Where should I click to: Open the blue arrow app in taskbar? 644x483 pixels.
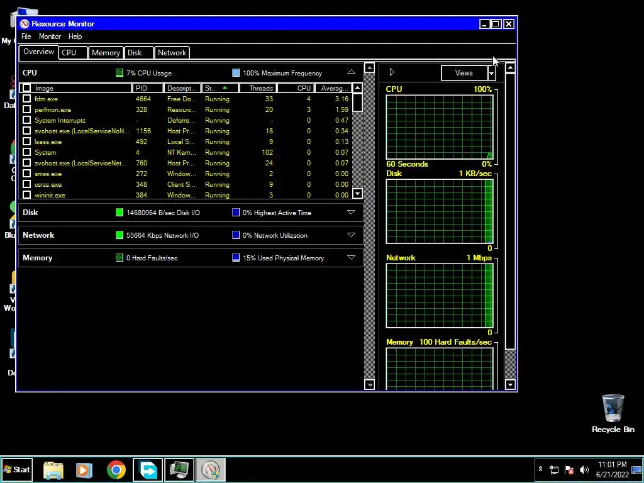point(148,470)
